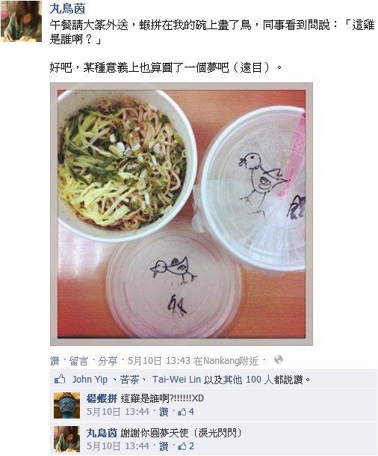Open 楊蝦拼's name link in the comment
Viewport: 378px width, 456px height.
point(102,398)
